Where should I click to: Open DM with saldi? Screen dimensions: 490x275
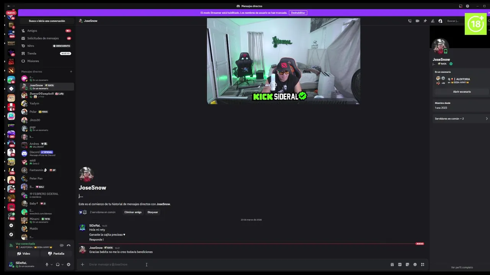(46, 162)
